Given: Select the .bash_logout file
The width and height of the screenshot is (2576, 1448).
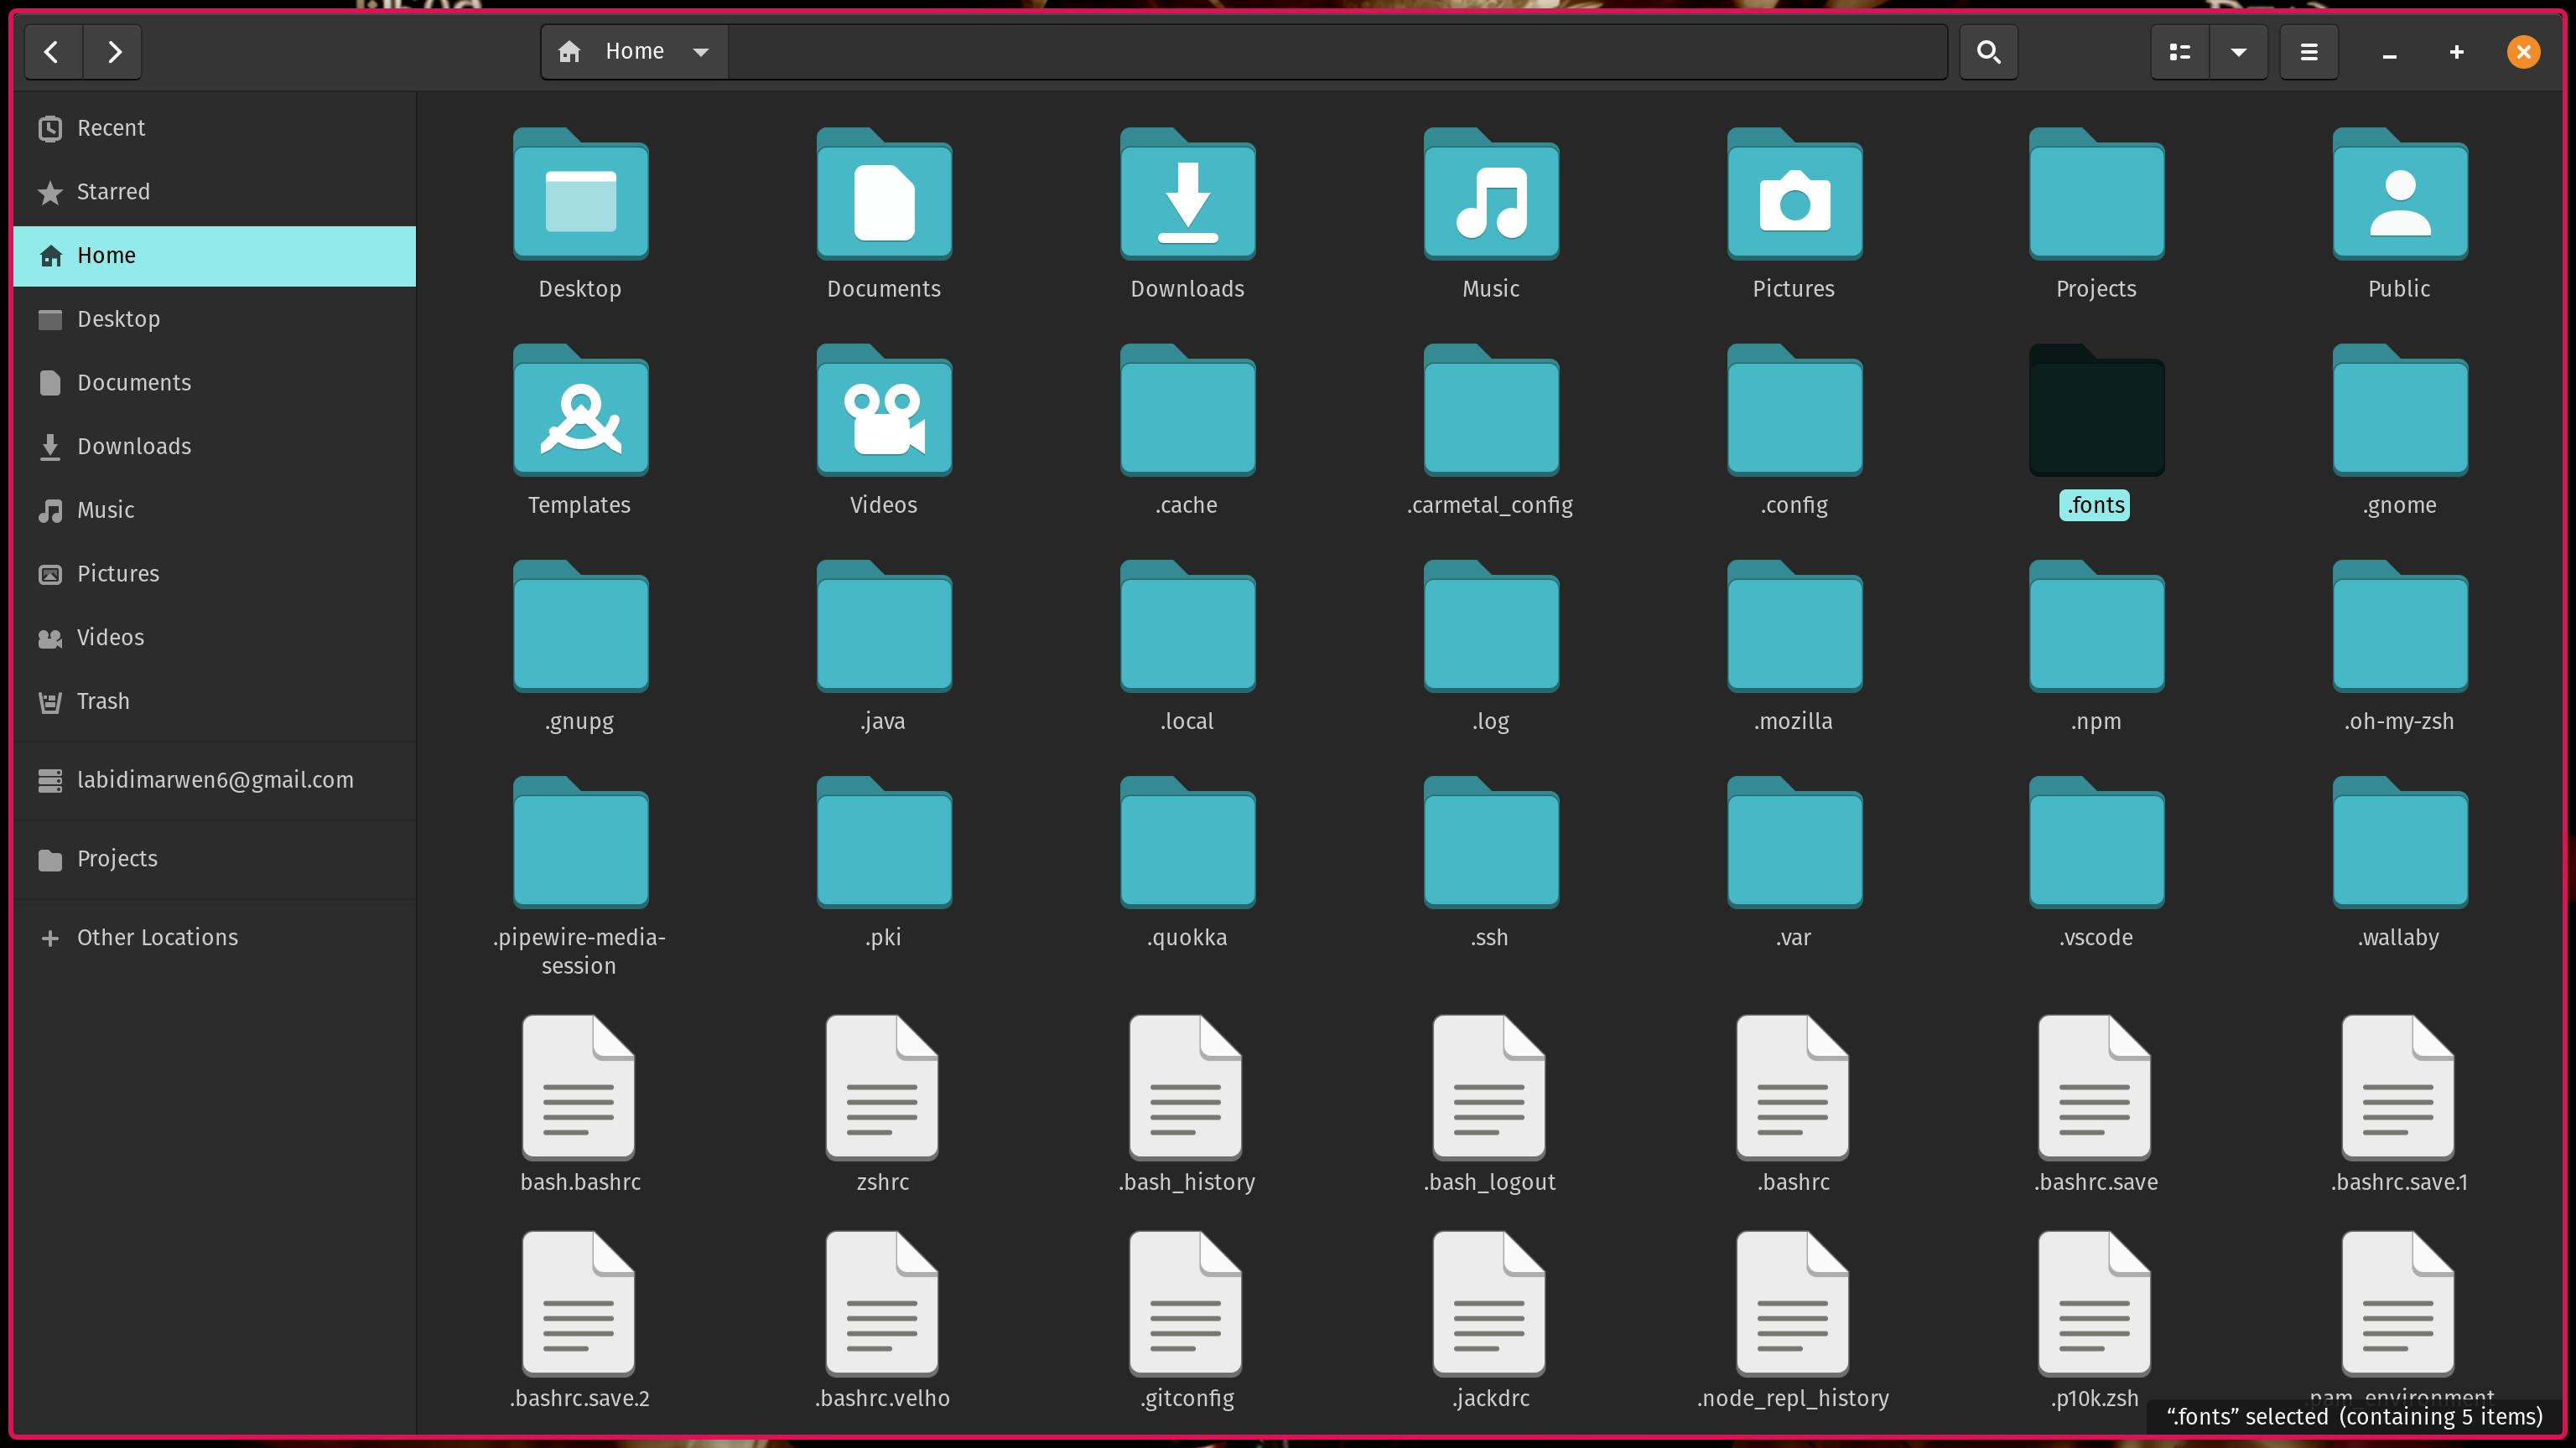Looking at the screenshot, I should [1489, 1087].
